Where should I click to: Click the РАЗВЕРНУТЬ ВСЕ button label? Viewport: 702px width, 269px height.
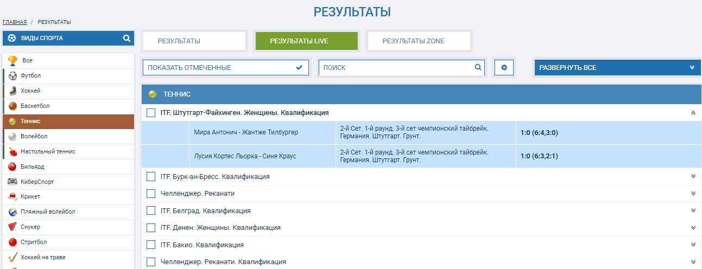coord(568,68)
